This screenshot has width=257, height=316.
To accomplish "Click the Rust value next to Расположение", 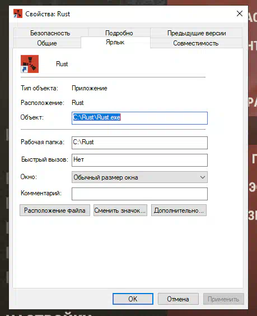I will [x=78, y=103].
